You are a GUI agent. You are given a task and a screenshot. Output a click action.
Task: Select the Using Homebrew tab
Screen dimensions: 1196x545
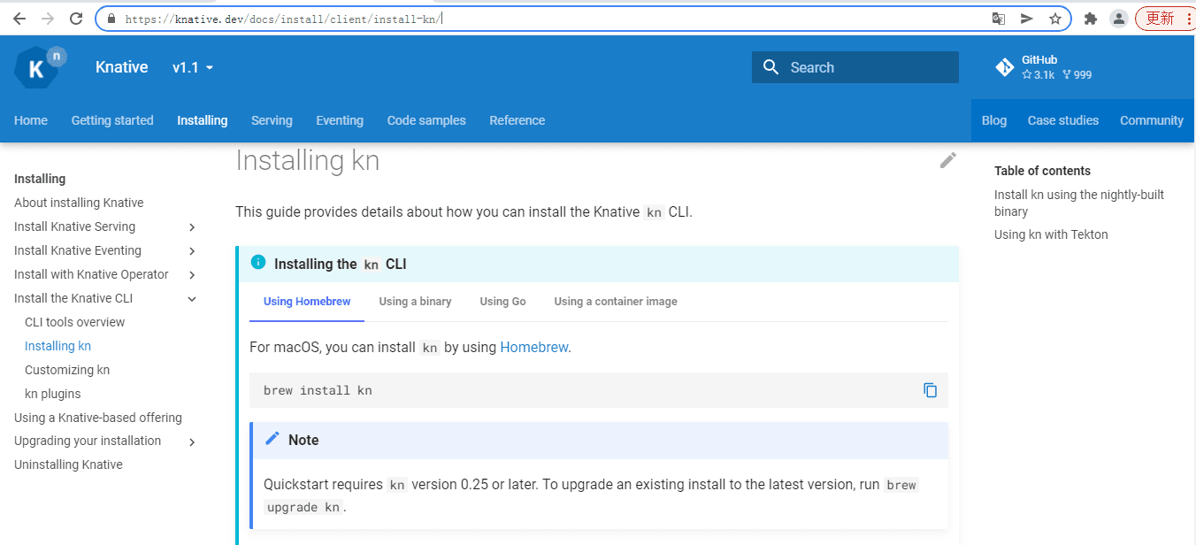point(307,302)
